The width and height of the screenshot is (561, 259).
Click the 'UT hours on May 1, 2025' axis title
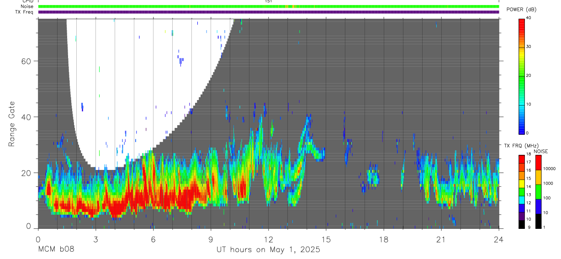[268, 250]
